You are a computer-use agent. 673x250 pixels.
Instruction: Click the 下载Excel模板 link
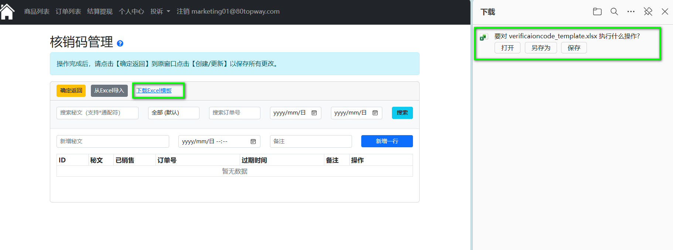click(x=154, y=91)
